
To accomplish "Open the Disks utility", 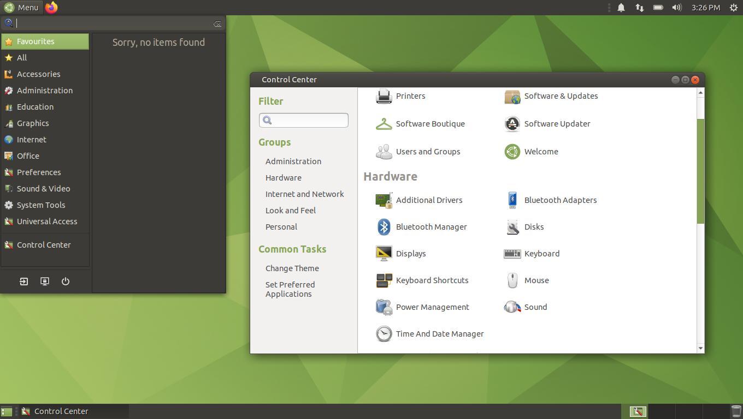I will pos(534,226).
